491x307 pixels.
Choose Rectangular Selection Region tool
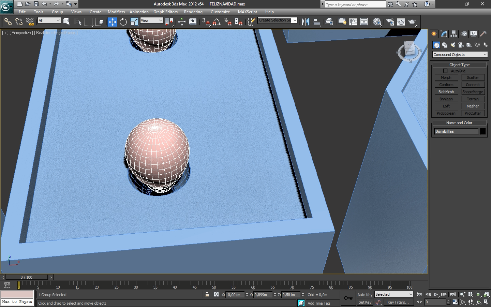(x=89, y=22)
